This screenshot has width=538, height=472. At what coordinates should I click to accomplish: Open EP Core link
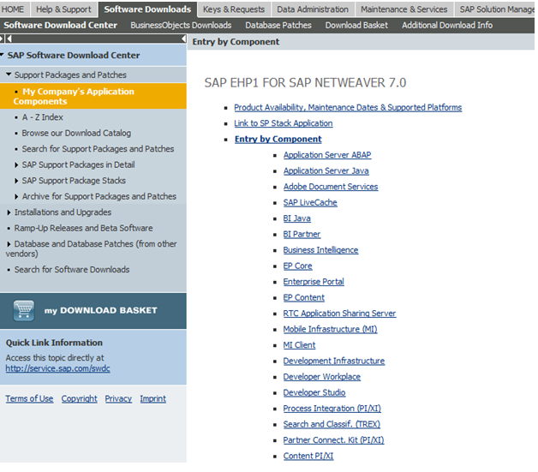pos(297,266)
